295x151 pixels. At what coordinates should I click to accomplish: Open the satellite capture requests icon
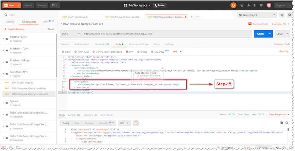(242, 5)
